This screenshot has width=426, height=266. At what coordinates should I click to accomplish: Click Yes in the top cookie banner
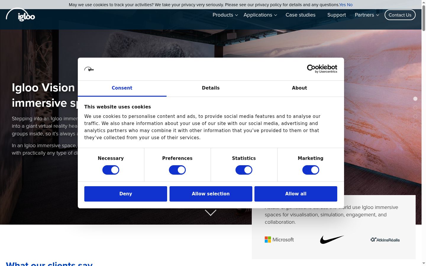[342, 5]
